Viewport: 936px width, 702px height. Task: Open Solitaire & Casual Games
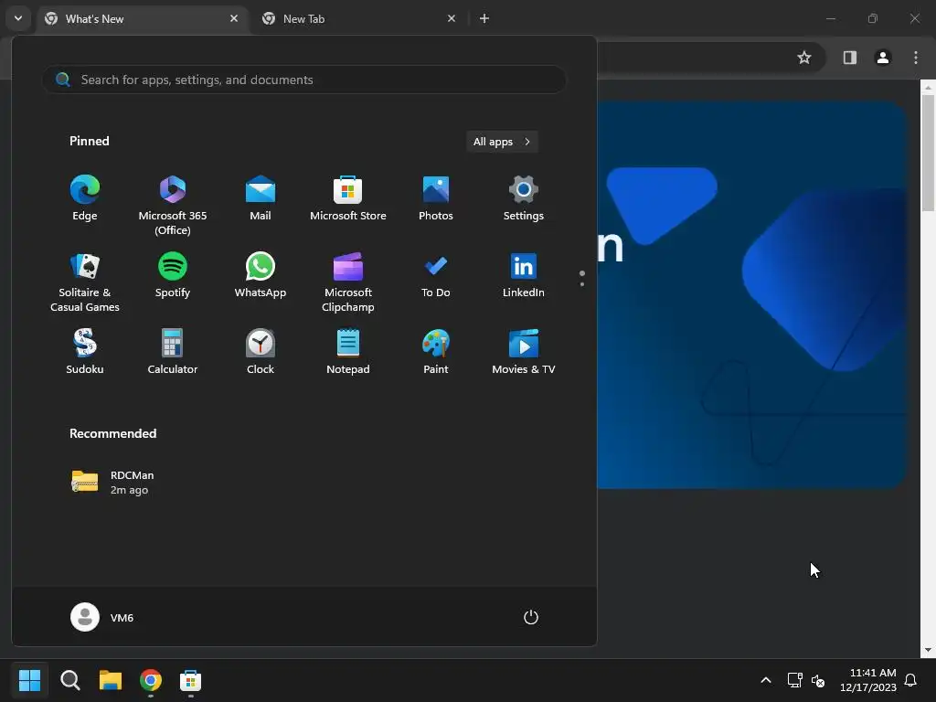(85, 282)
